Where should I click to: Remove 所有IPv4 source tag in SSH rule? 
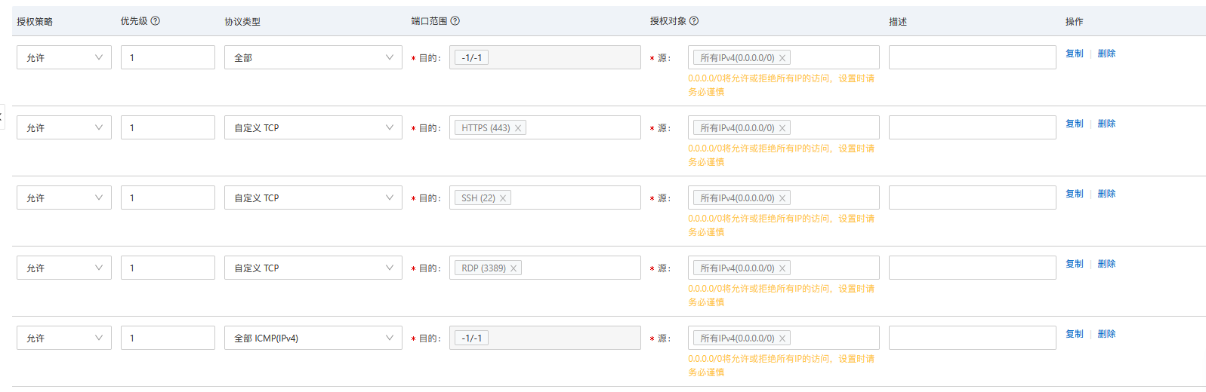pyautogui.click(x=782, y=198)
